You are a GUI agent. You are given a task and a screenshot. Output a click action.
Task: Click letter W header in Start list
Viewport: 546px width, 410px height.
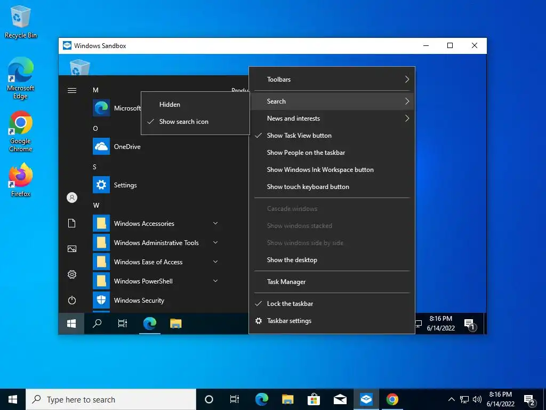[96, 206]
